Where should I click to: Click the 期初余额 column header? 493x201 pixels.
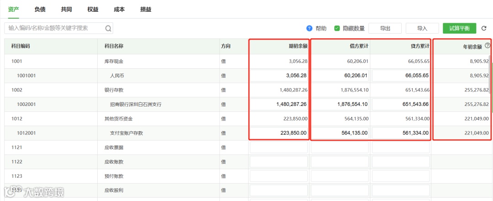pyautogui.click(x=298, y=46)
